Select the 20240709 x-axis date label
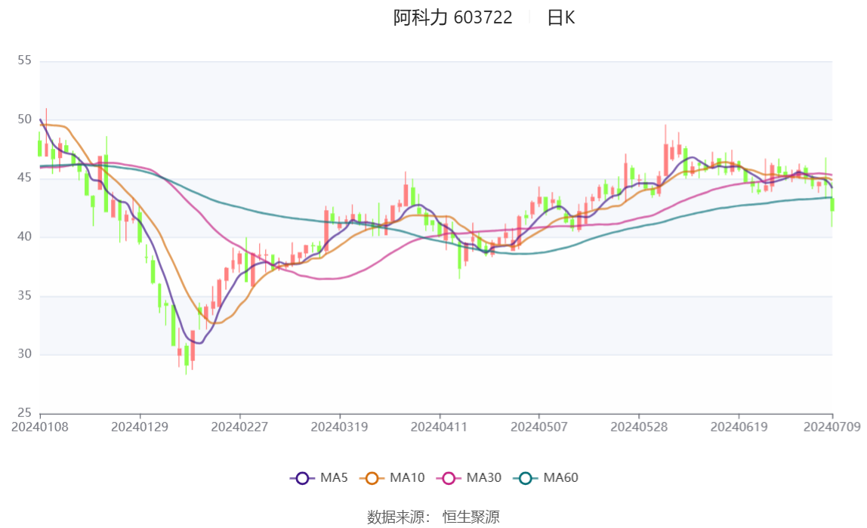 [x=832, y=428]
